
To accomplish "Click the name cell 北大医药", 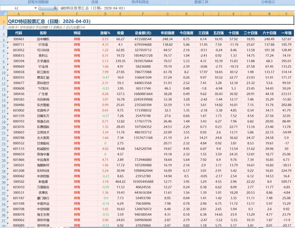I will [x=43, y=138].
